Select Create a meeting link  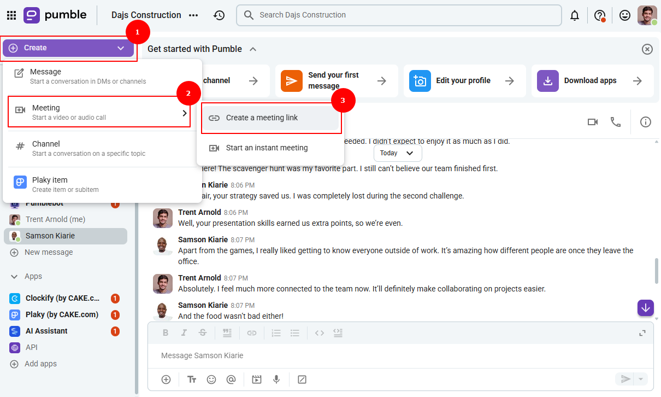point(270,118)
